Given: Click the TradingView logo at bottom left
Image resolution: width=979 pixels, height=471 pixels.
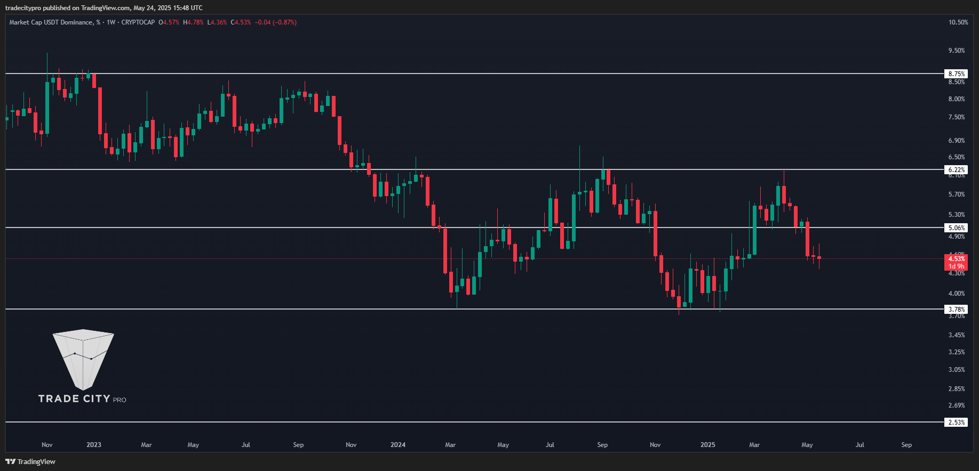Looking at the screenshot, I should [30, 461].
